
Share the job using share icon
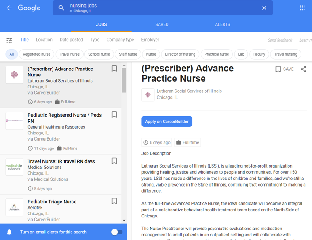click(x=303, y=69)
